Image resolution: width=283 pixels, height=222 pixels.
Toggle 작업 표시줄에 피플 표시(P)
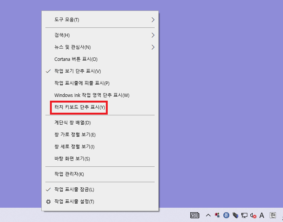pos(100,83)
